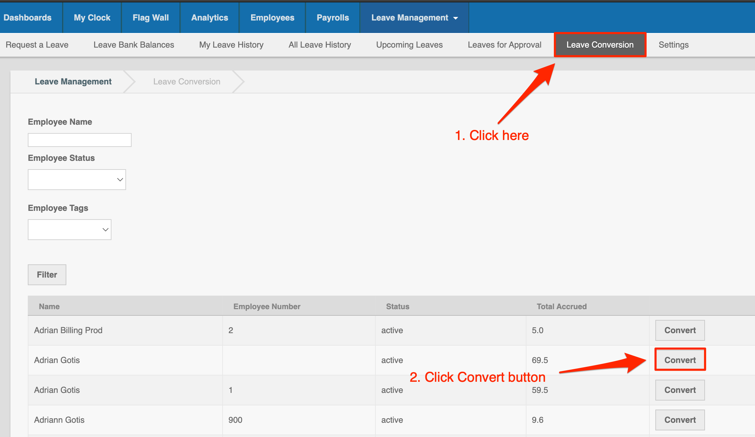View Leaves for Approval

click(x=504, y=45)
